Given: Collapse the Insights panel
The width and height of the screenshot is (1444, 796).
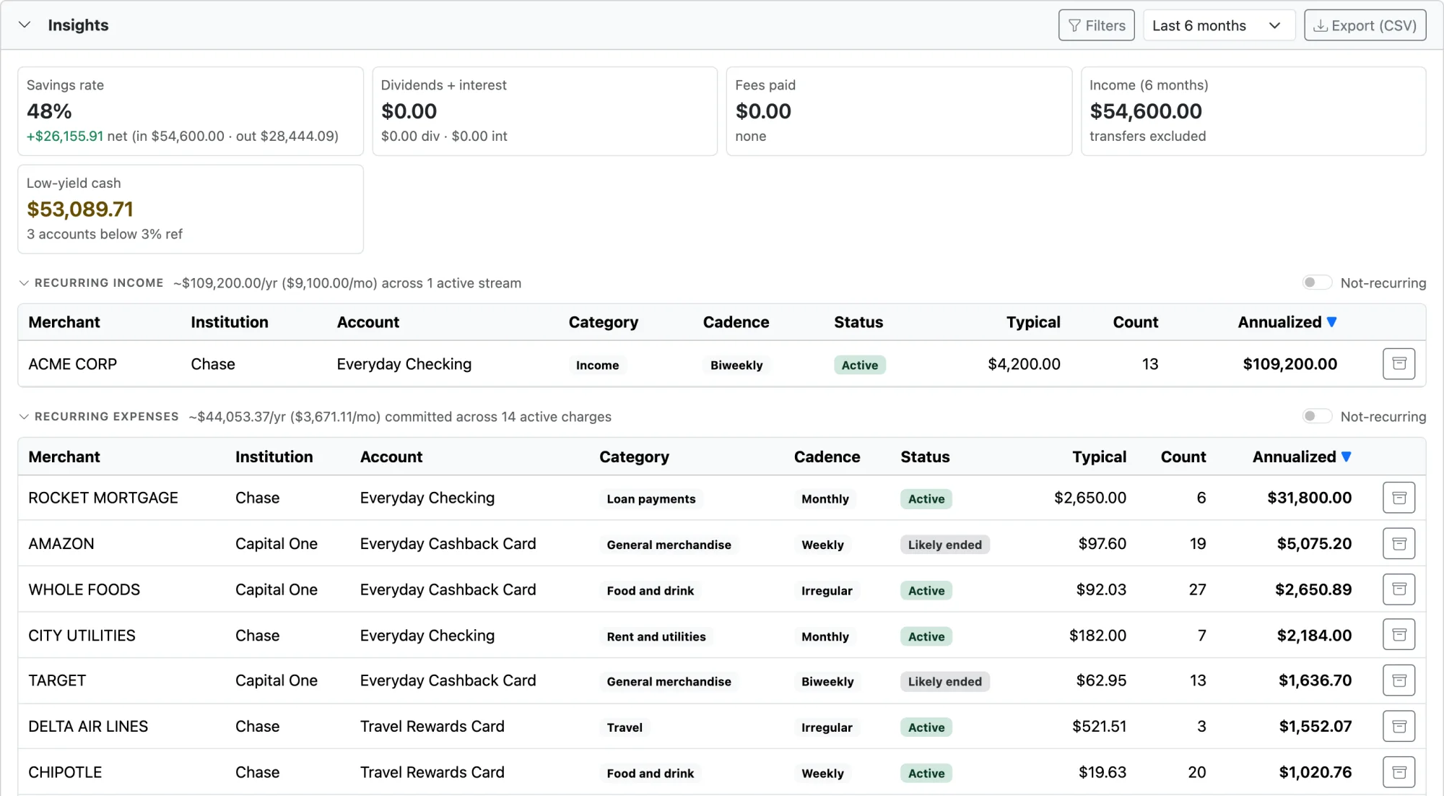Looking at the screenshot, I should click(x=25, y=25).
